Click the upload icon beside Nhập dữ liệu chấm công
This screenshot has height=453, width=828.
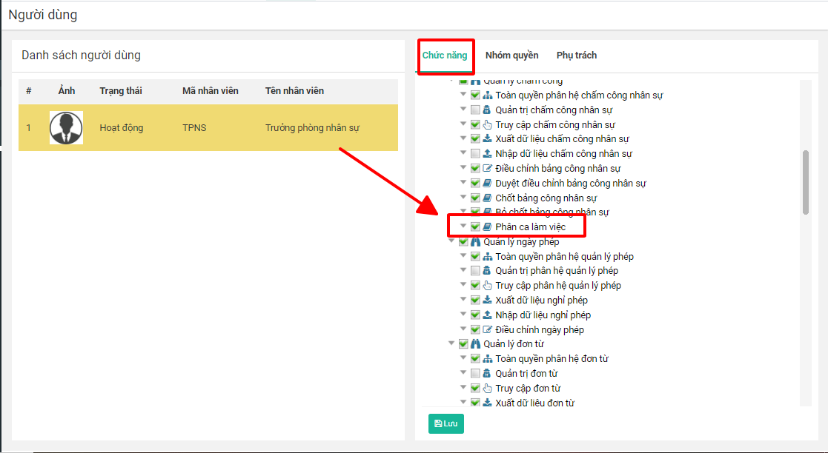487,154
